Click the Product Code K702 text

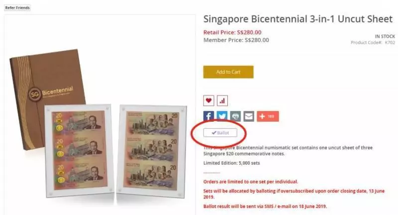[x=373, y=43]
